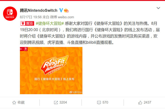Open the #健身环大冒险# hashtag topic
The image size is (165, 109).
tap(50, 23)
